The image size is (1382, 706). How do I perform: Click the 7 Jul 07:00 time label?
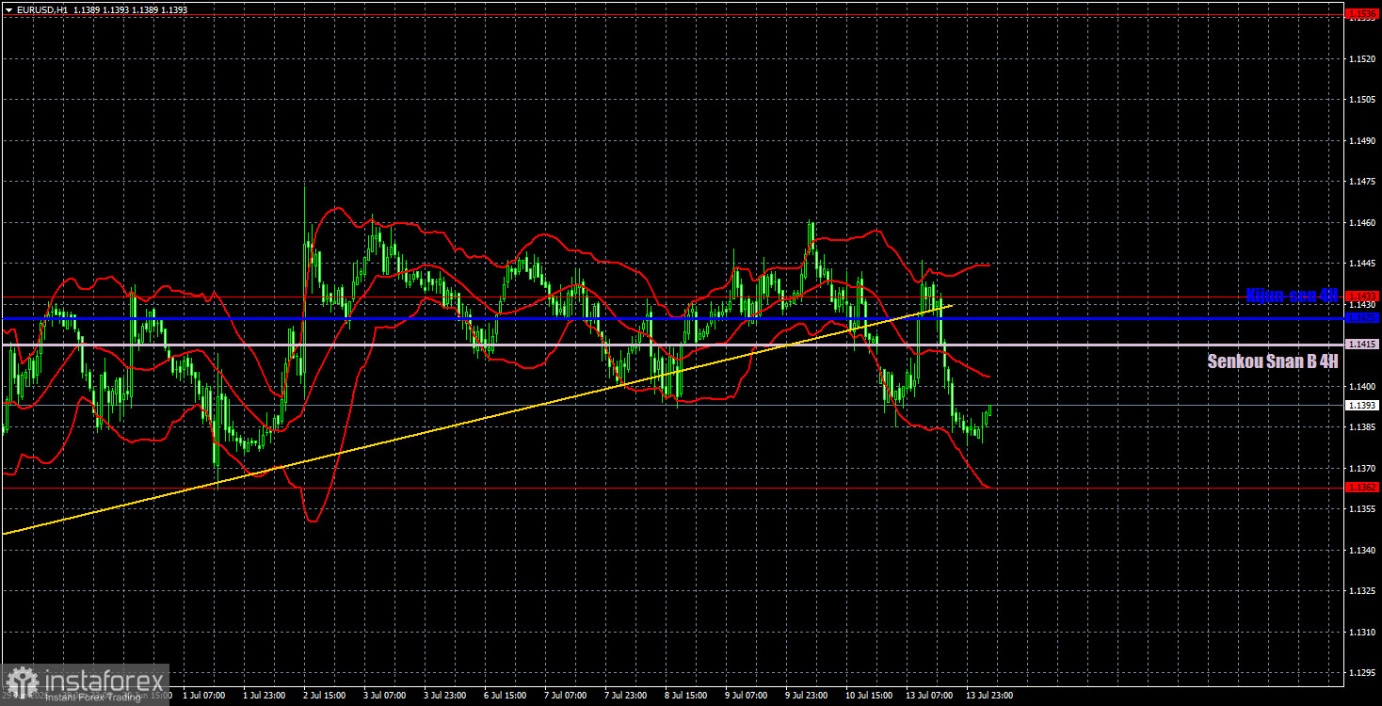coord(566,696)
